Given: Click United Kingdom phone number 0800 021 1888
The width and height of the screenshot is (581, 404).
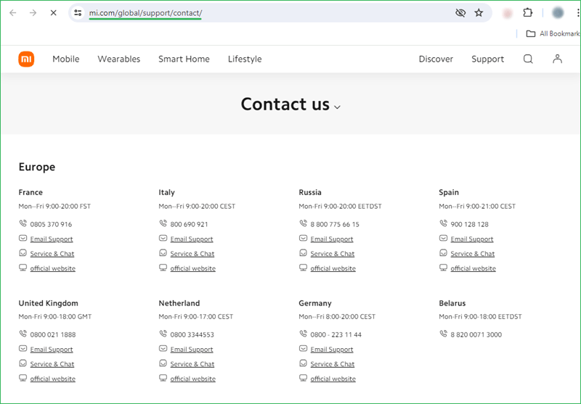Looking at the screenshot, I should click(x=53, y=335).
